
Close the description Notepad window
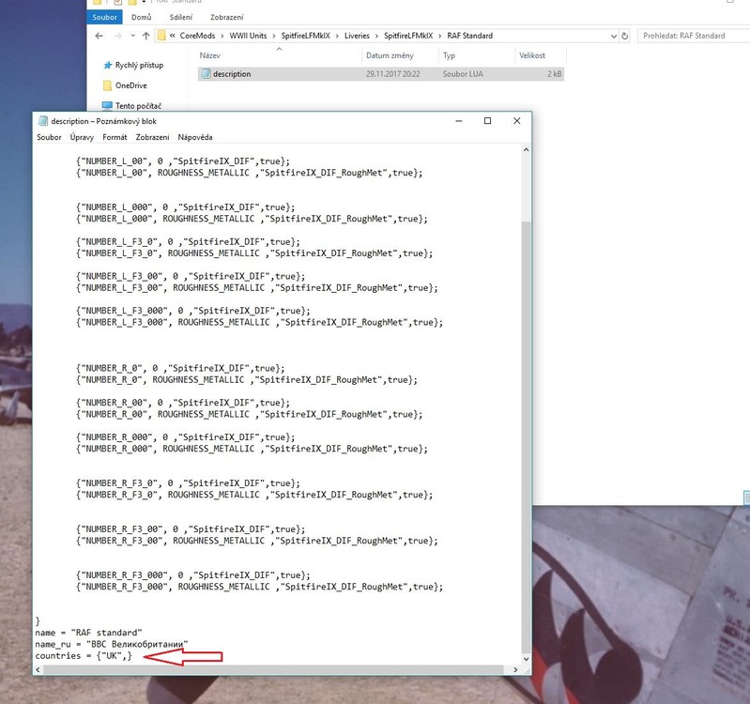point(516,121)
